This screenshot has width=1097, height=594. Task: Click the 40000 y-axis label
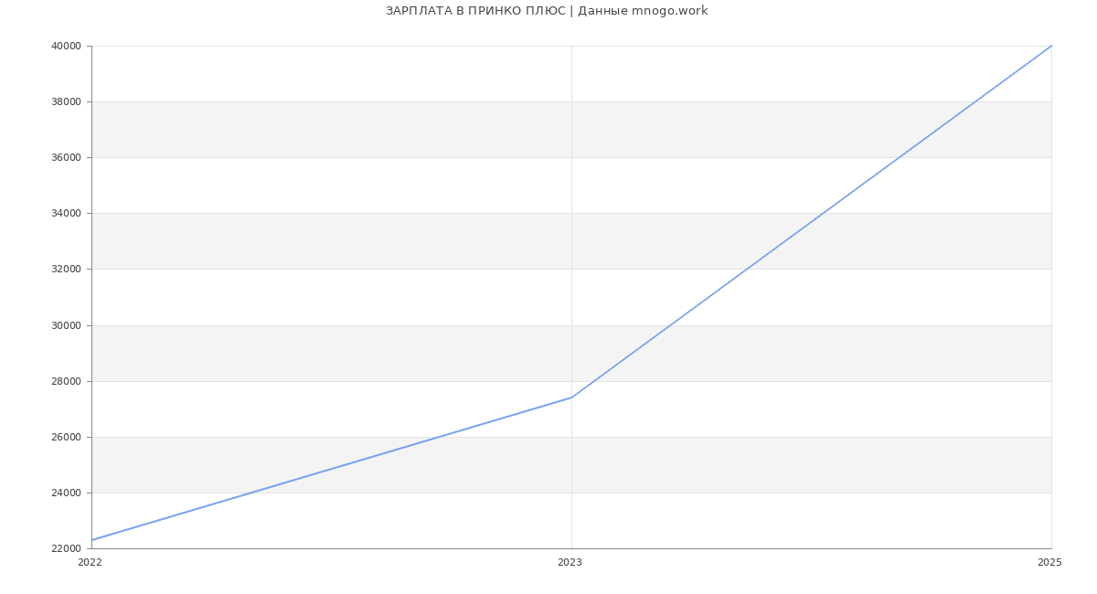pos(66,47)
